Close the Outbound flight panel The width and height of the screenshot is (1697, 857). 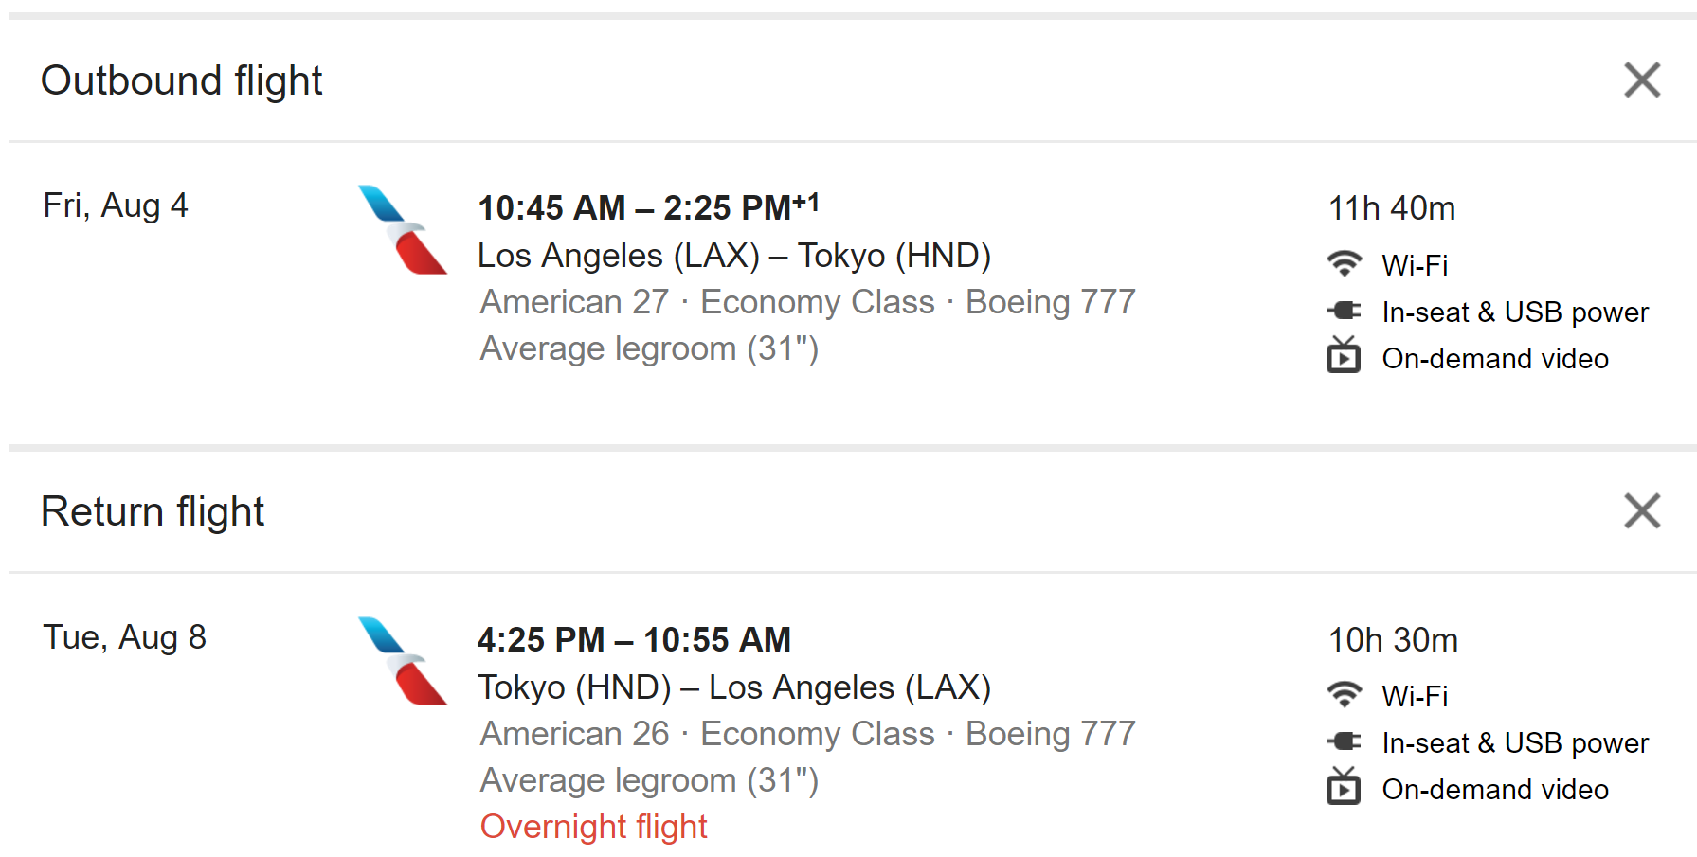(1641, 80)
